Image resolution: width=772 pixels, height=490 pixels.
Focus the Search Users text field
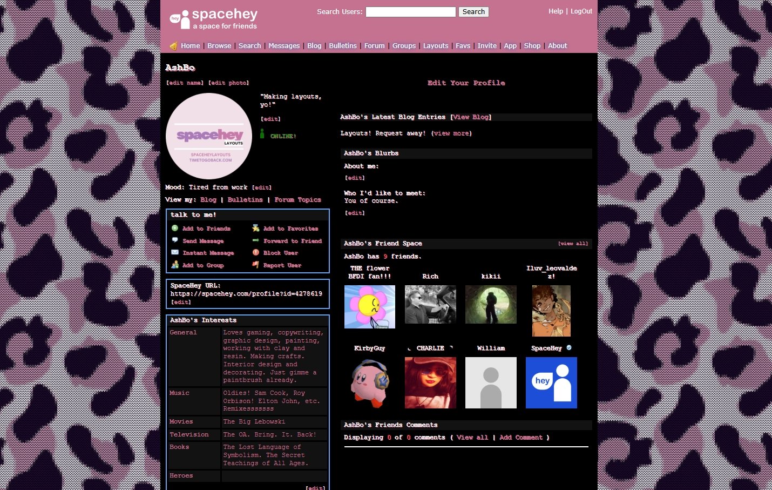pos(410,12)
